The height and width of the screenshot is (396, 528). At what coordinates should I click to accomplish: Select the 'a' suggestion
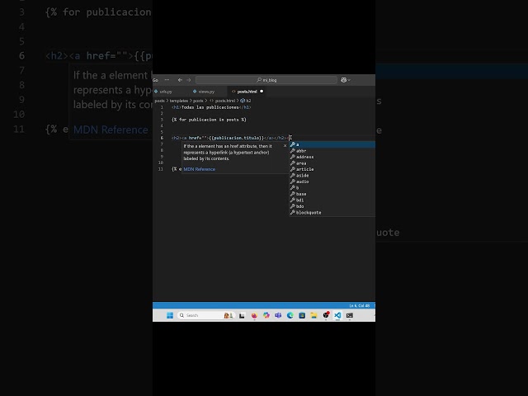point(332,144)
